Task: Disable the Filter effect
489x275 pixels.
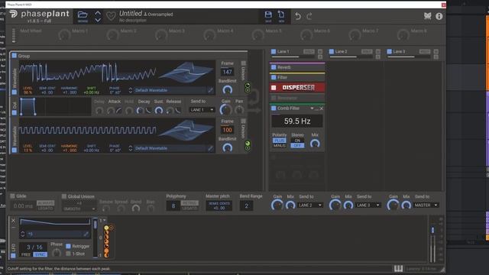Action: [274, 77]
